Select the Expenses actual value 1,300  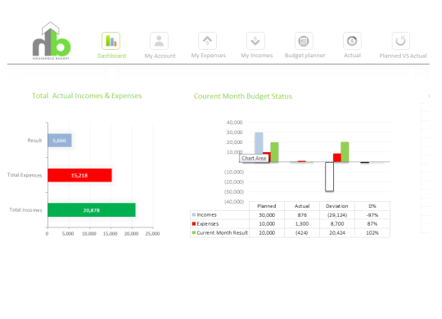302,224
